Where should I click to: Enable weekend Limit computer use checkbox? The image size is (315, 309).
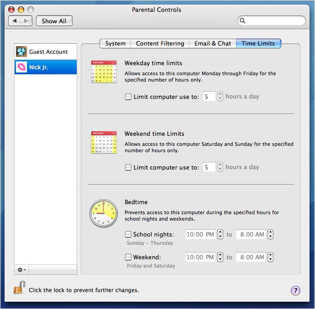point(128,167)
